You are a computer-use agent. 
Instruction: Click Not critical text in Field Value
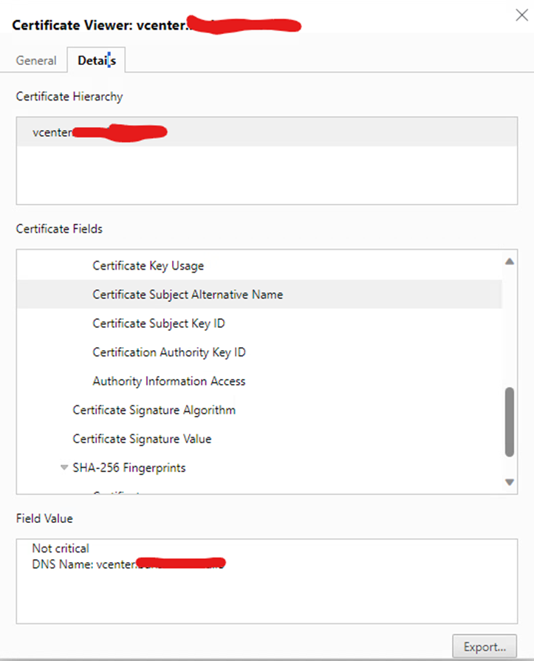61,549
